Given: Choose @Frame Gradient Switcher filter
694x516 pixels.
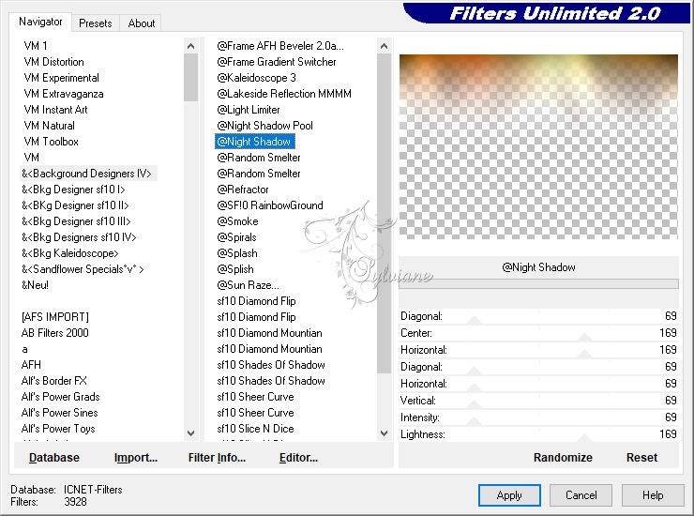Looking at the screenshot, I should 277,62.
